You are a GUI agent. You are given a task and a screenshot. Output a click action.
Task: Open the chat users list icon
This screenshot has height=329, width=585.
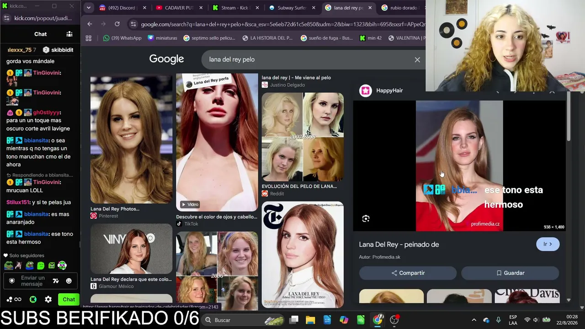(69, 34)
